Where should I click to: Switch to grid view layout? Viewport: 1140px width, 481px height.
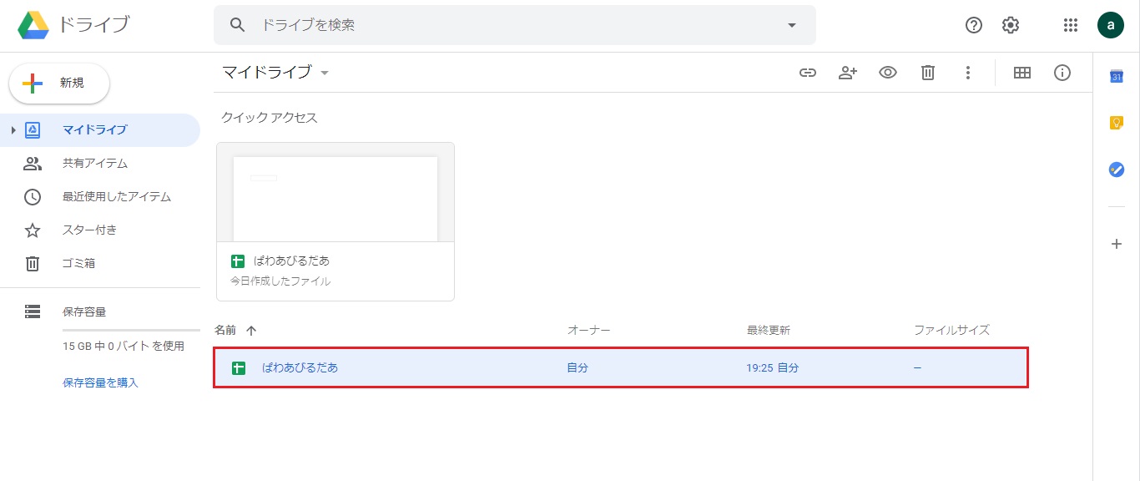coord(1021,73)
